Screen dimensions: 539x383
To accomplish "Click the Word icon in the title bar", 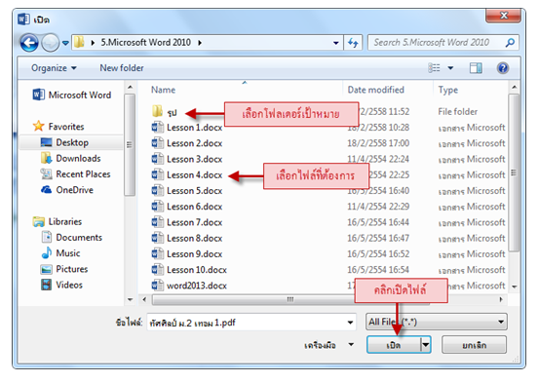I will [x=23, y=19].
